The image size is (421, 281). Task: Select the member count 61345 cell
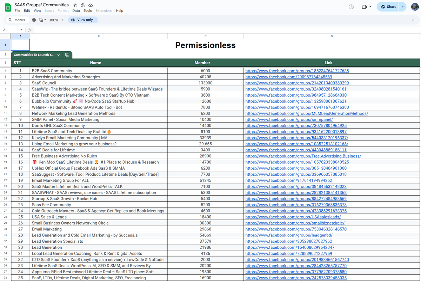[x=205, y=181]
